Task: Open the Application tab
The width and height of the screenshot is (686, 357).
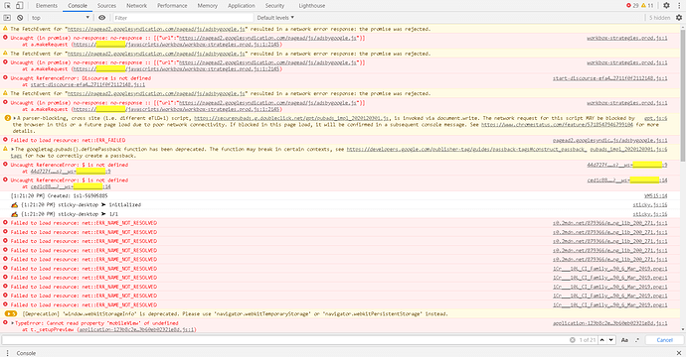Action: click(241, 6)
